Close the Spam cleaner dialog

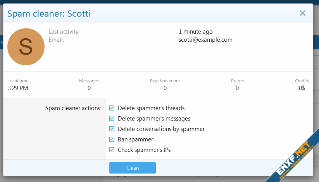303,14
